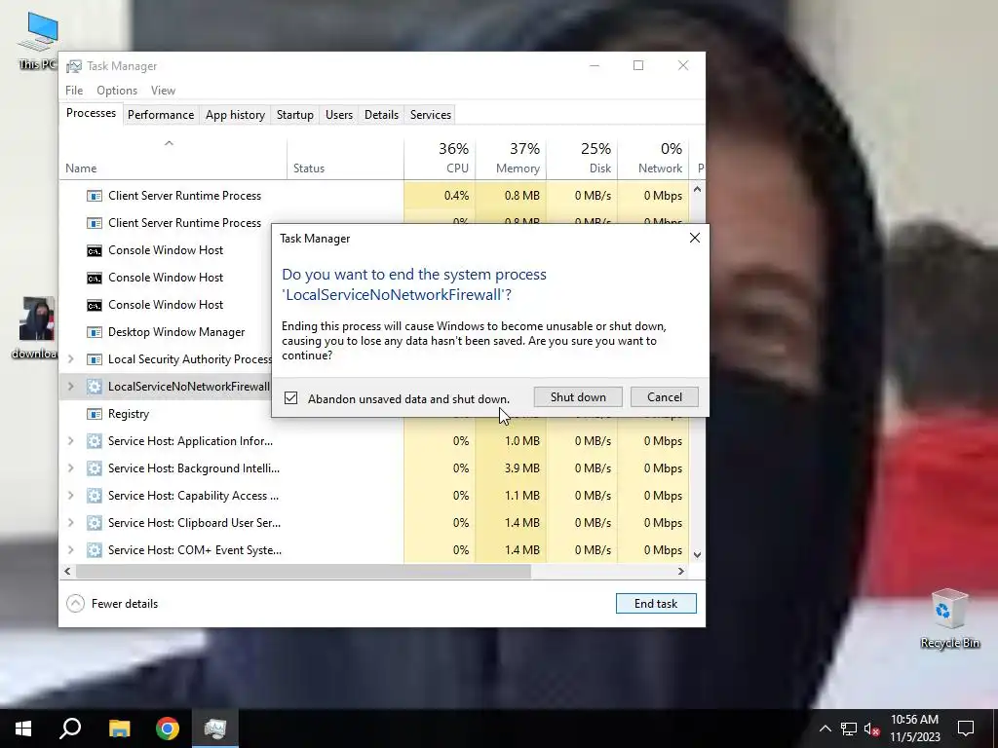Open Recycle Bin on the desktop
The image size is (998, 748).
click(x=949, y=618)
